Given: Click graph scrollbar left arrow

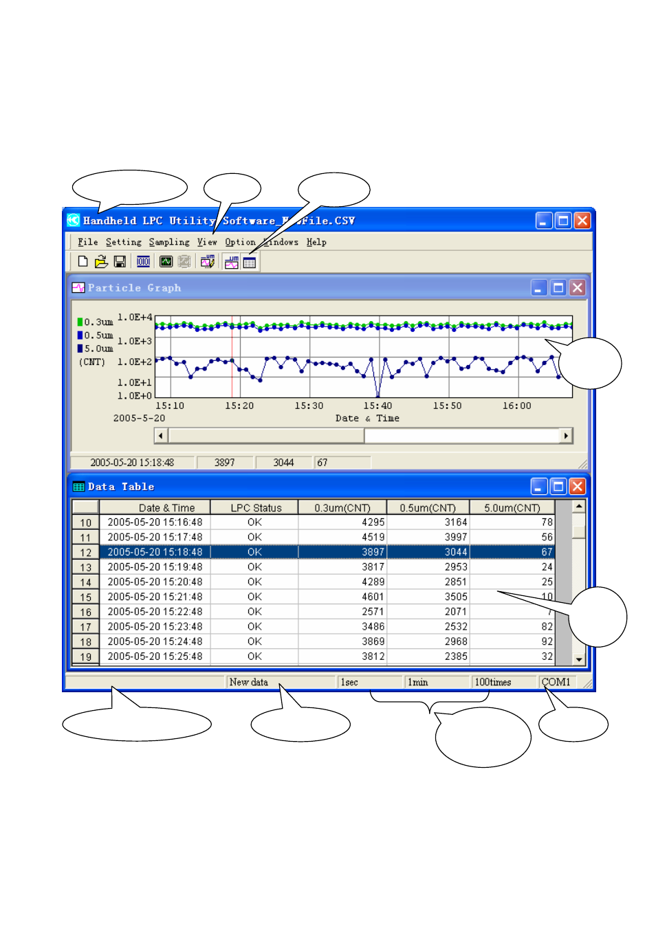Looking at the screenshot, I should point(161,435).
